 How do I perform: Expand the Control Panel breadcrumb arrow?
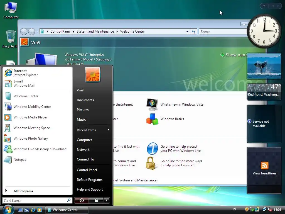pos(73,32)
